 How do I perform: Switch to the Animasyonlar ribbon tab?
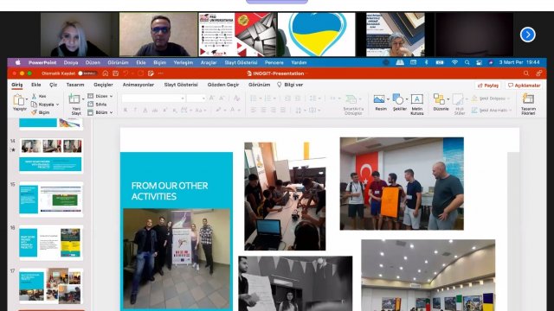click(x=138, y=85)
